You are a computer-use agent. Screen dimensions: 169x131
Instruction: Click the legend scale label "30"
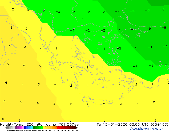[61, 130]
